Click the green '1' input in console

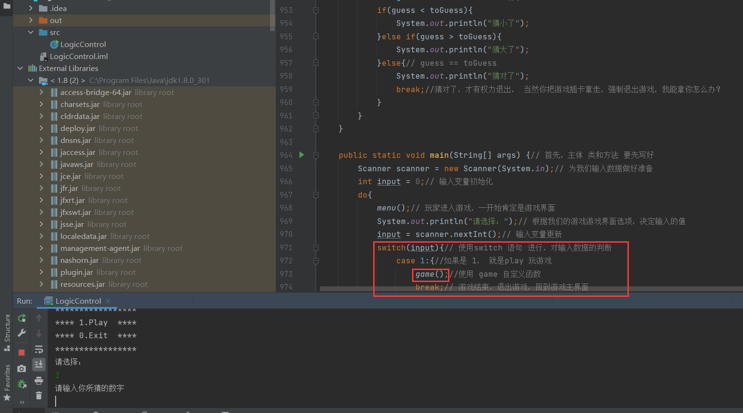pos(57,375)
